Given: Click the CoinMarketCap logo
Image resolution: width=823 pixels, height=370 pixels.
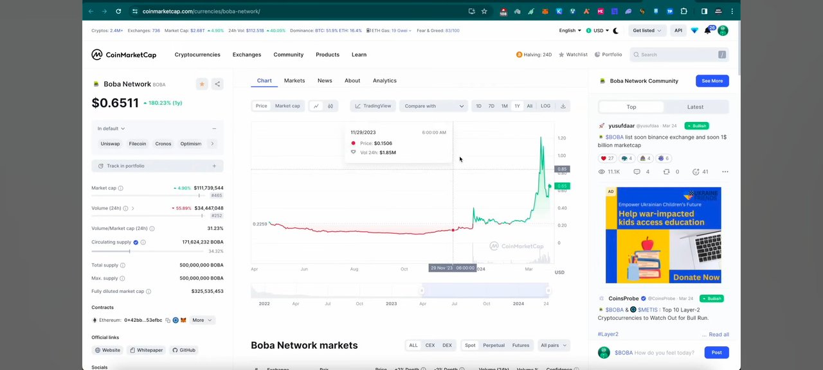Looking at the screenshot, I should 123,55.
